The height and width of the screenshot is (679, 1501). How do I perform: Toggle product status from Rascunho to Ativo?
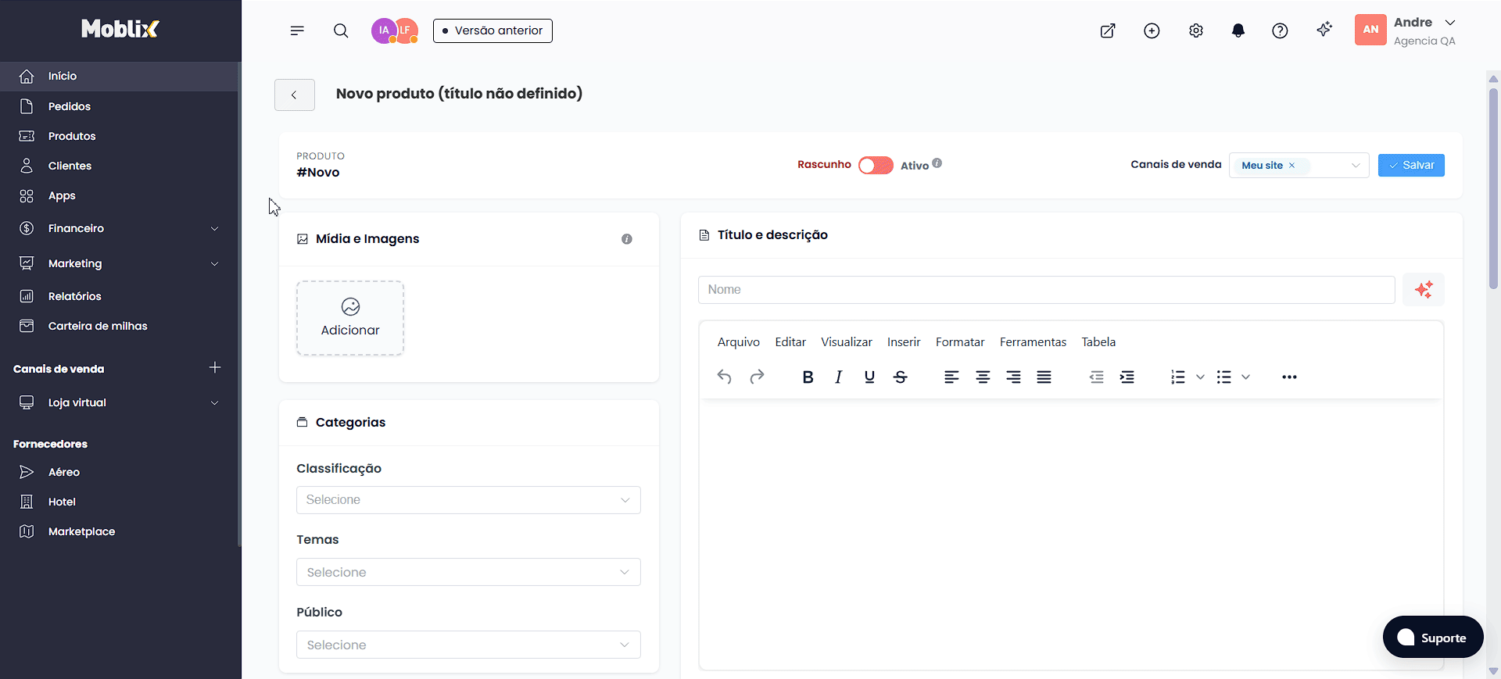click(875, 165)
